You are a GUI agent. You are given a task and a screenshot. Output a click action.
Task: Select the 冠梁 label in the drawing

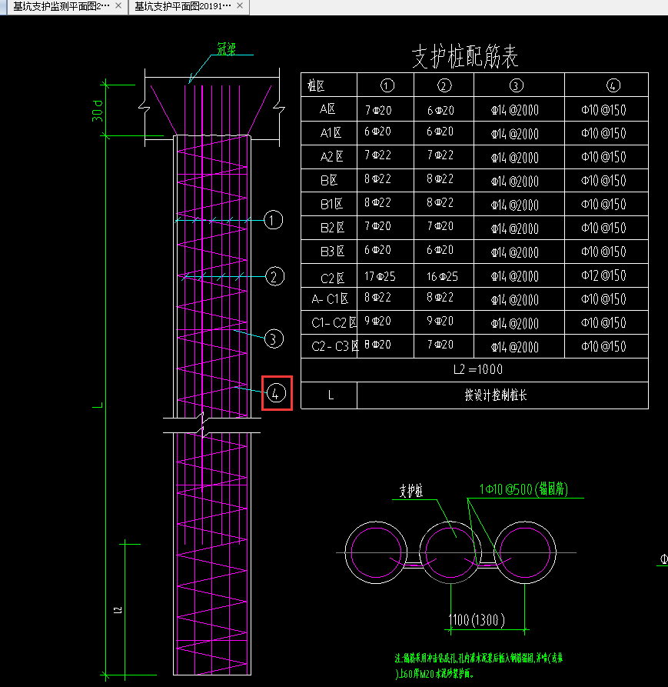[x=227, y=49]
